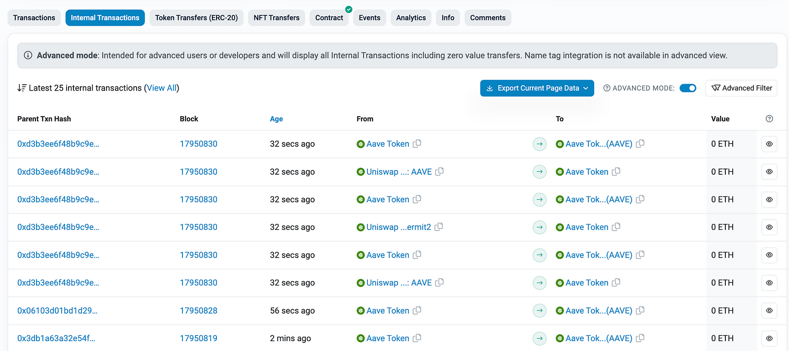
Task: Select the Internal Transactions tab
Action: tap(105, 18)
